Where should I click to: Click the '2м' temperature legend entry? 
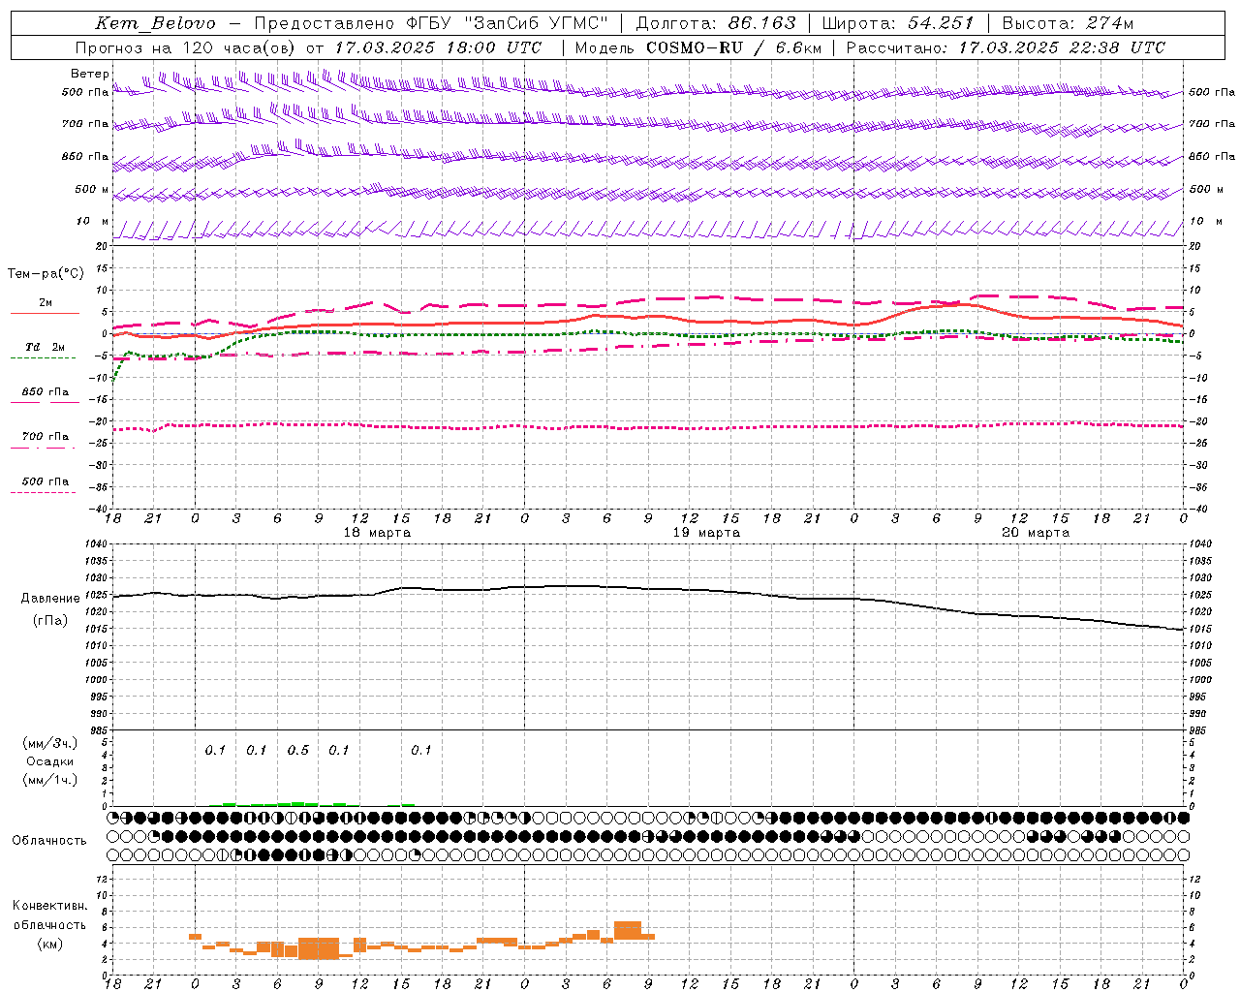click(x=46, y=303)
